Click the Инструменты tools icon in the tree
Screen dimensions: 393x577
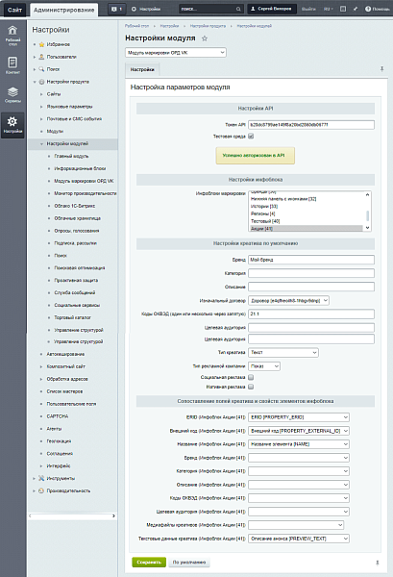[41, 478]
